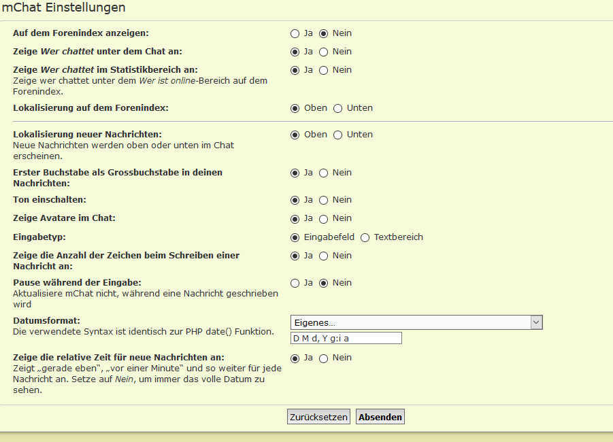Select Nein for relative Zeit anzeigen
This screenshot has width=613, height=442.
point(324,358)
